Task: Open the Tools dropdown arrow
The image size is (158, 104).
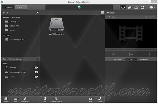Action: 103,99
